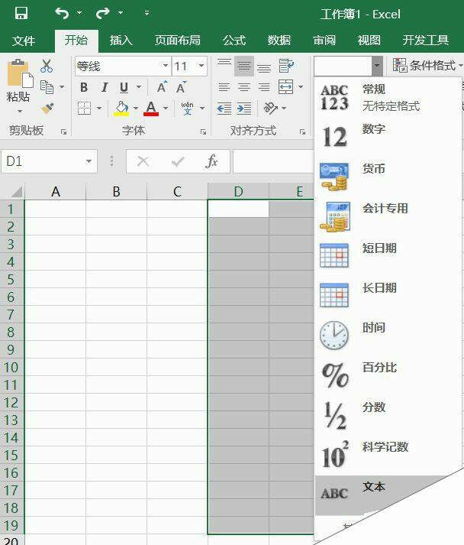Select column A header
The width and height of the screenshot is (464, 545).
click(x=55, y=192)
